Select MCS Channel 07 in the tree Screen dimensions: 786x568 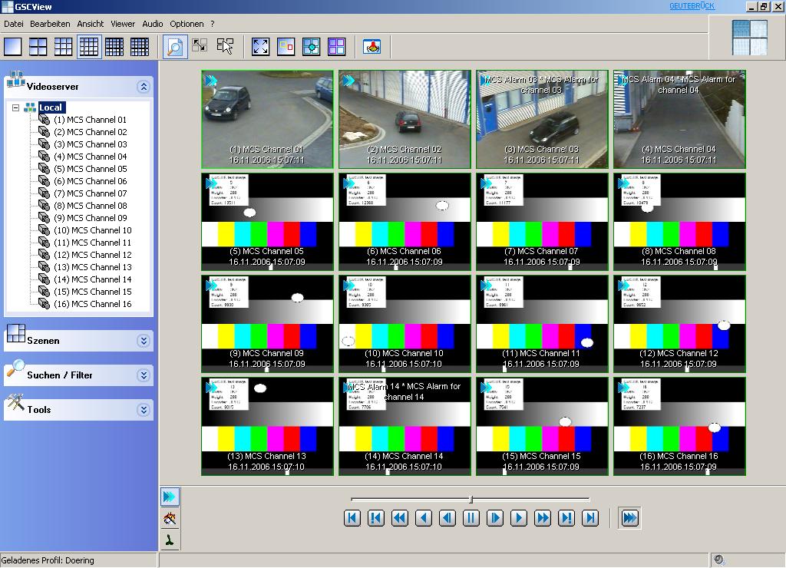click(x=90, y=193)
